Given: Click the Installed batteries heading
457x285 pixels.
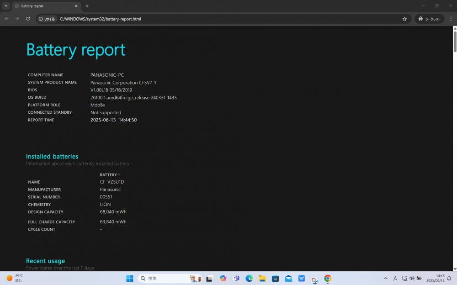Looking at the screenshot, I should point(52,157).
